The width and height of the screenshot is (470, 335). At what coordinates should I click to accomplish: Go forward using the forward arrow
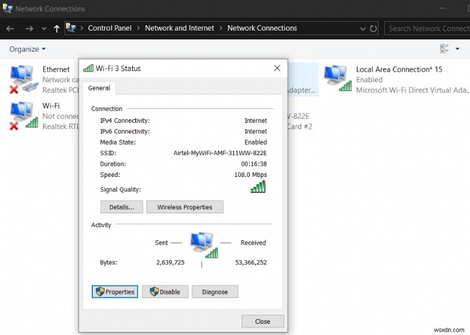(29, 28)
